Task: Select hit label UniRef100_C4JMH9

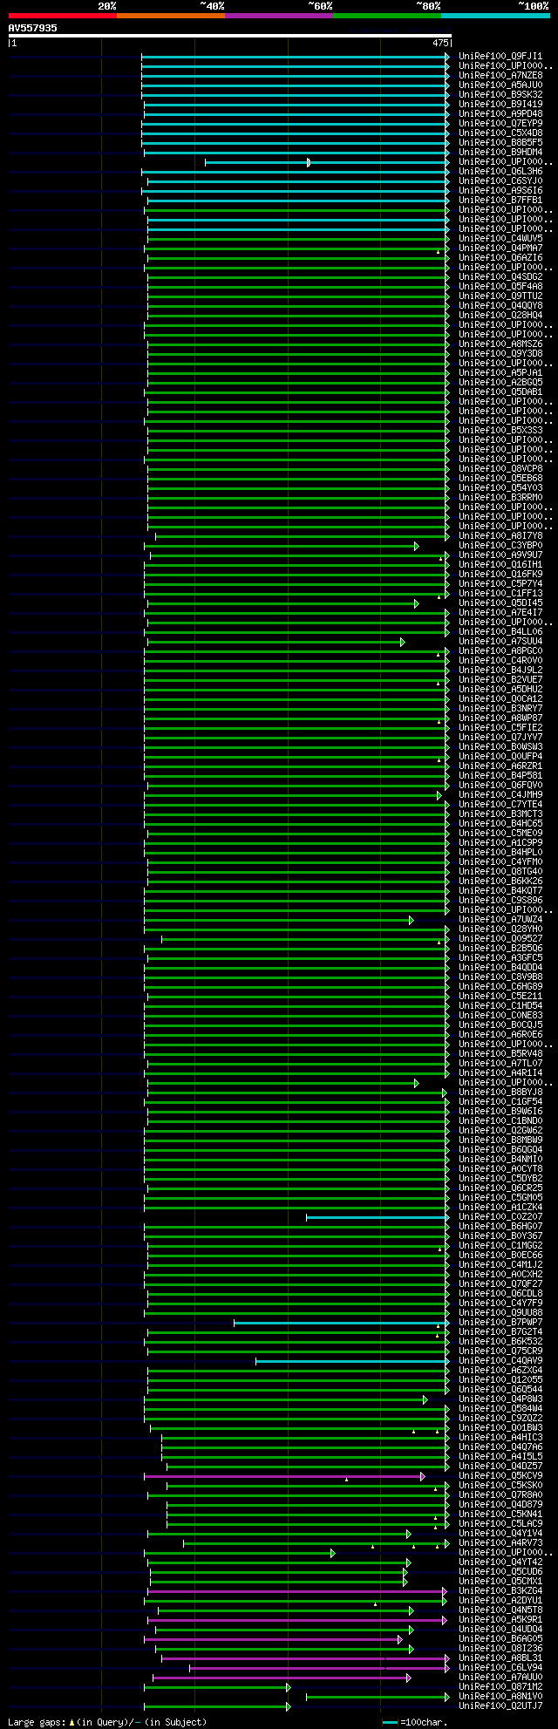Action: [500, 795]
